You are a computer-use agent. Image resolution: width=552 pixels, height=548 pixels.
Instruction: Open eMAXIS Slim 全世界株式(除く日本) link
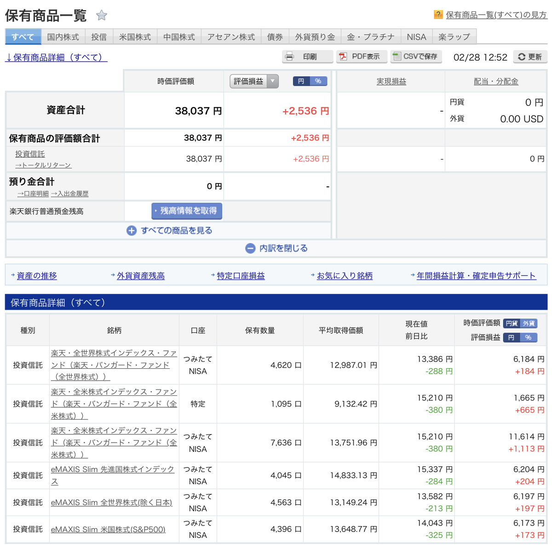click(111, 502)
